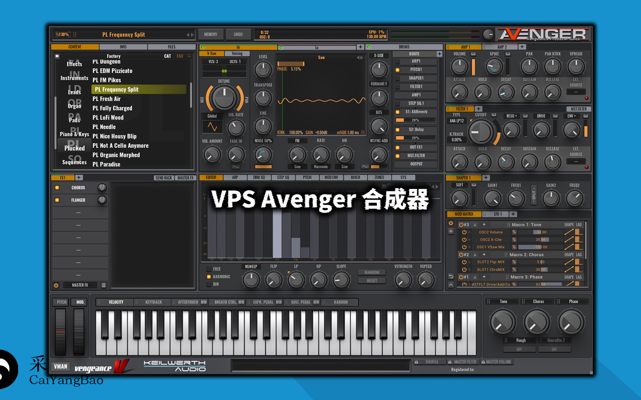
Task: Click the SLOT1 ChrsMIX power icon
Action: [x=464, y=270]
